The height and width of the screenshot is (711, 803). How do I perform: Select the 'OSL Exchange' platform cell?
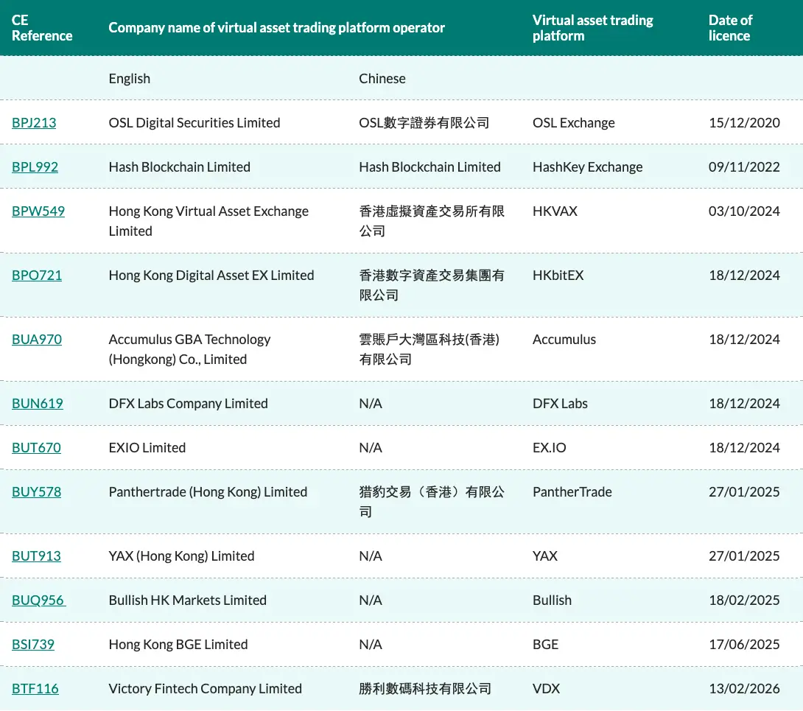pyautogui.click(x=574, y=123)
